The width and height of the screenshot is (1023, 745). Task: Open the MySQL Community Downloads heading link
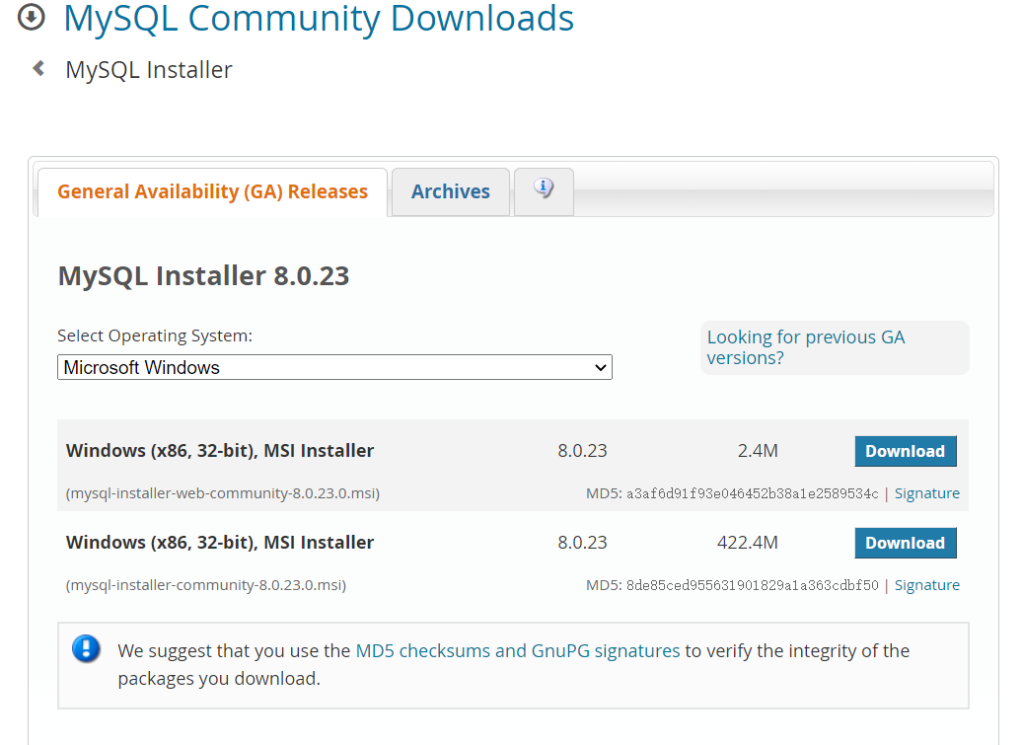tap(319, 19)
